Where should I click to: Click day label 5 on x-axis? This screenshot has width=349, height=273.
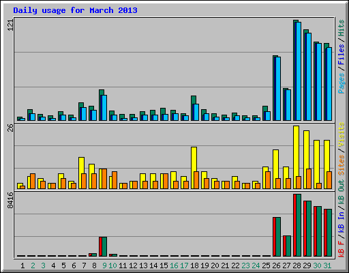(x=63, y=265)
